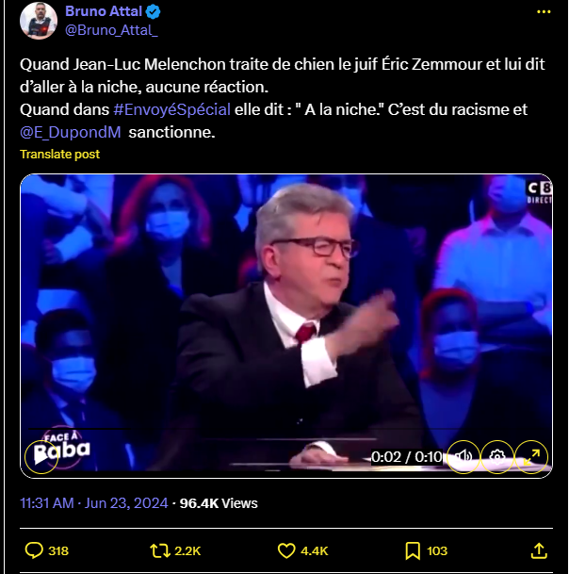The height and width of the screenshot is (574, 569).
Task: Click the reply speech bubble icon
Action: click(x=34, y=550)
